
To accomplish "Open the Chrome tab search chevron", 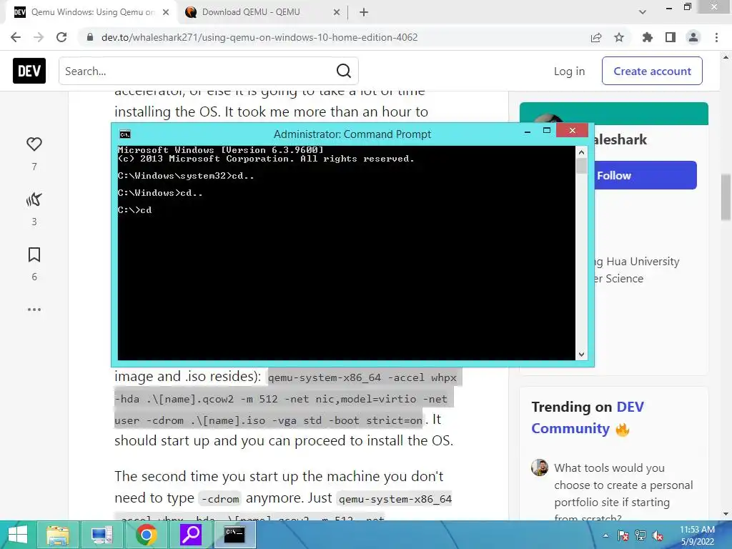I will 643,12.
